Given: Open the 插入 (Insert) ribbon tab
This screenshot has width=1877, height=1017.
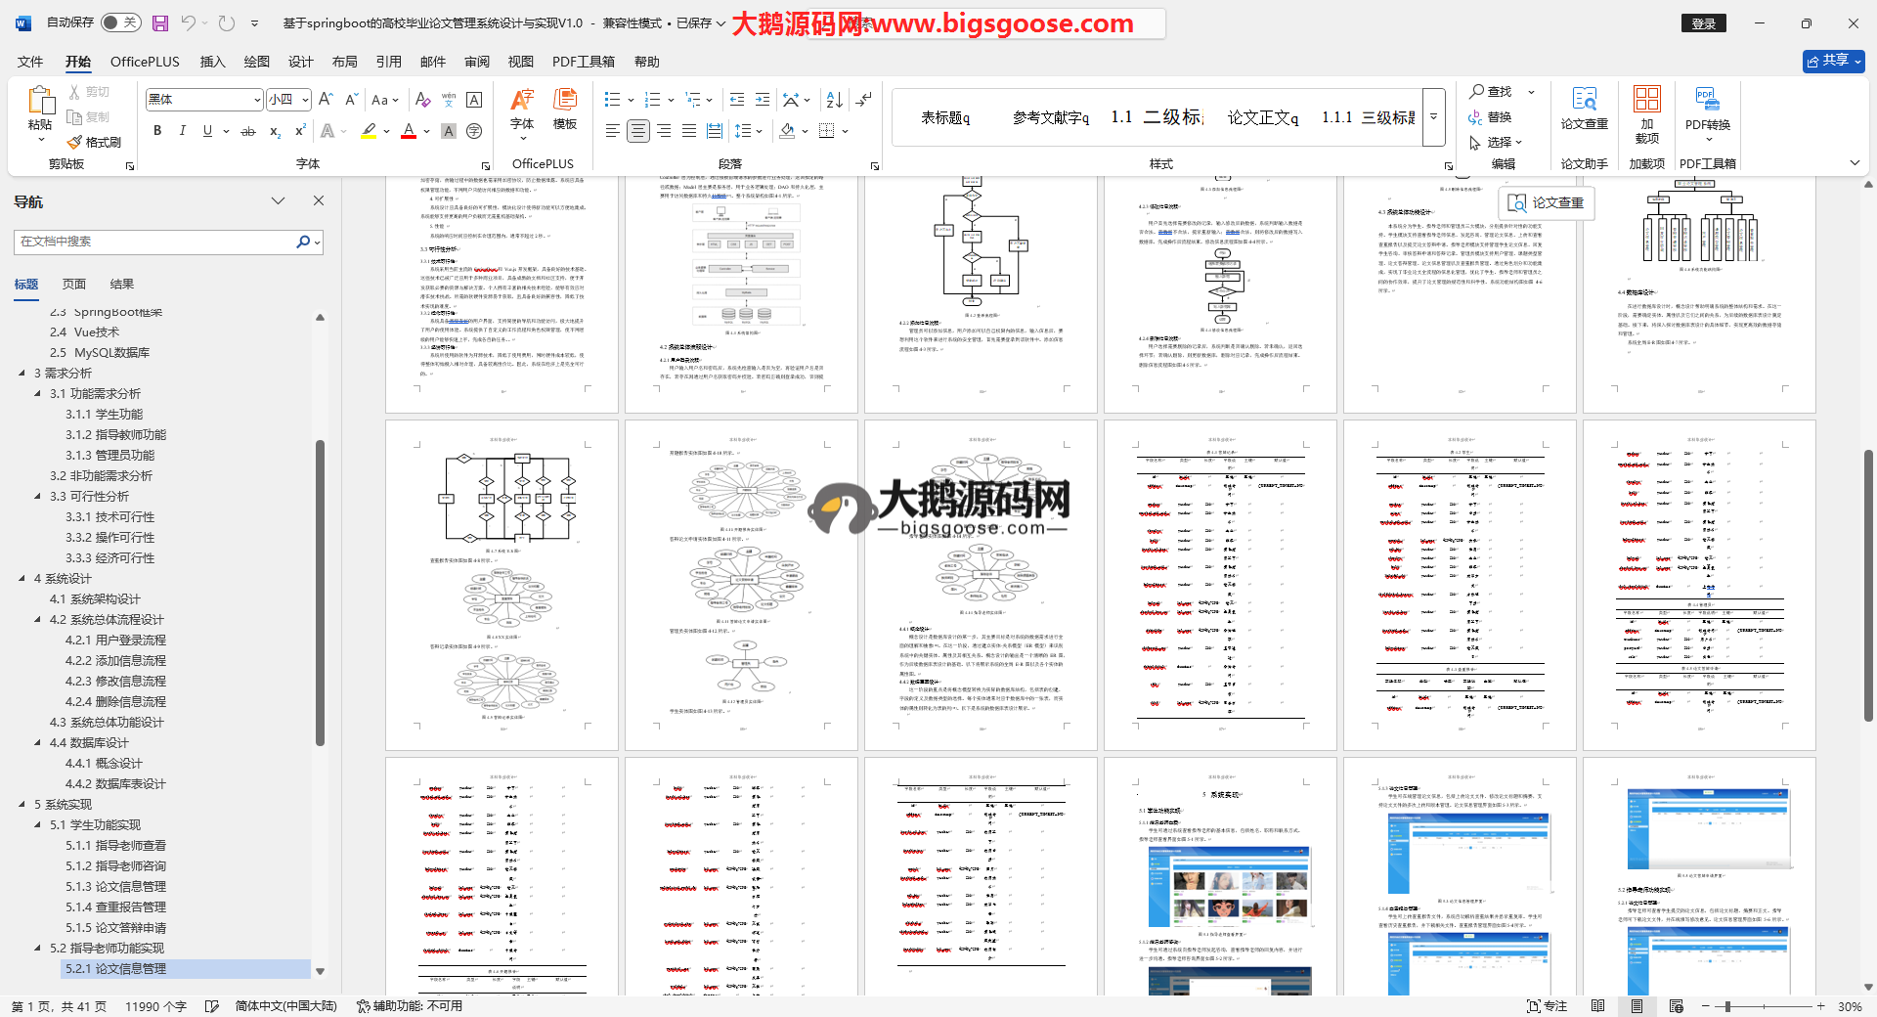Looking at the screenshot, I should 212,62.
